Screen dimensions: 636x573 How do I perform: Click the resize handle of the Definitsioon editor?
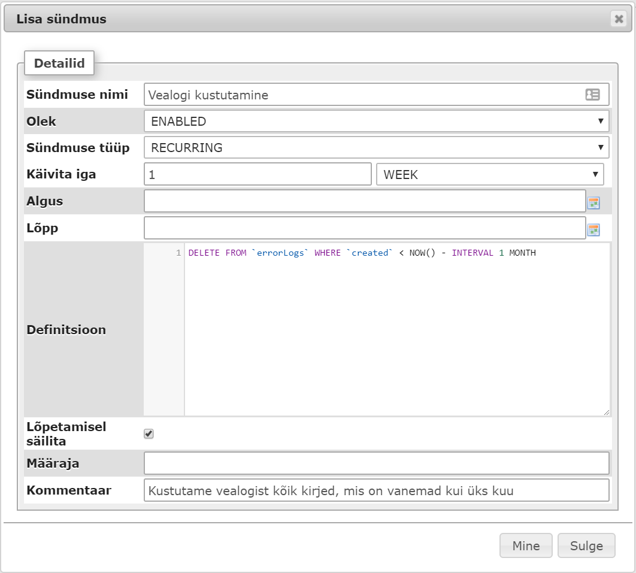tap(606, 411)
